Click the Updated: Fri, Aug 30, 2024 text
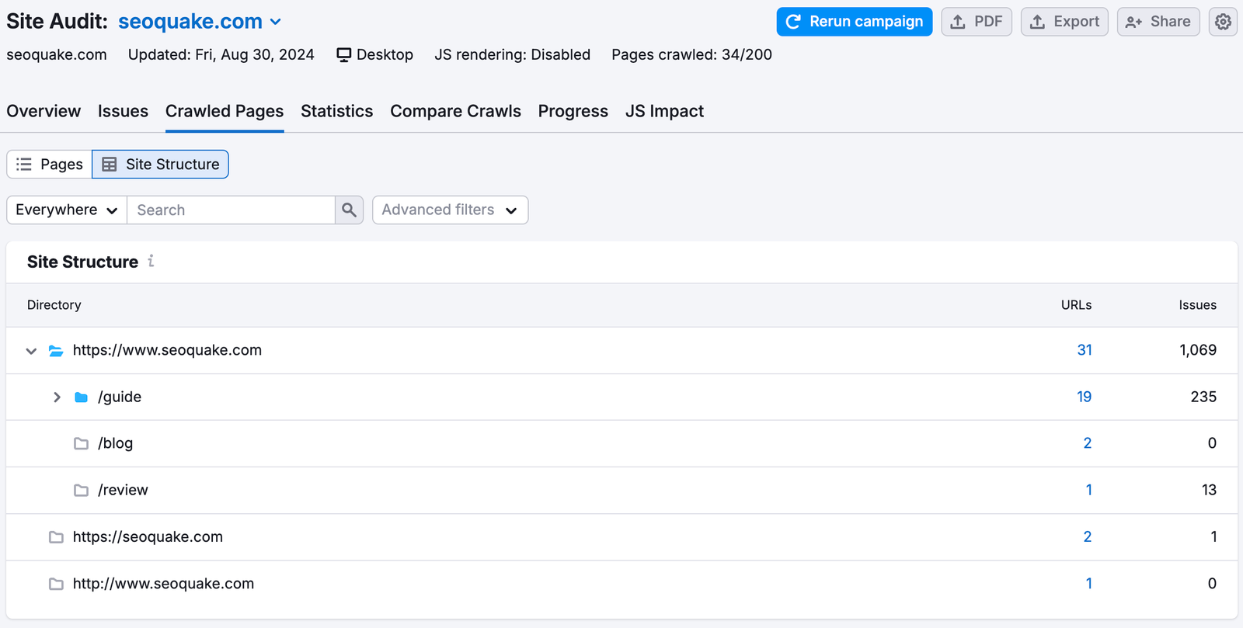Screen dimensions: 1243x628 [221, 54]
